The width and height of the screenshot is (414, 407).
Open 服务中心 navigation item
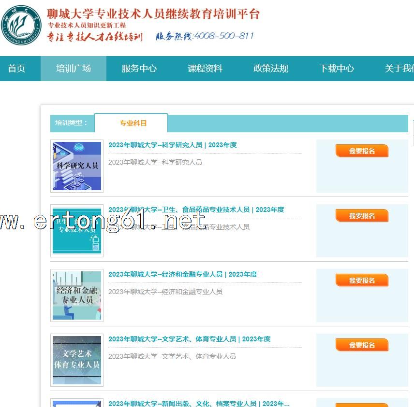[x=139, y=69]
